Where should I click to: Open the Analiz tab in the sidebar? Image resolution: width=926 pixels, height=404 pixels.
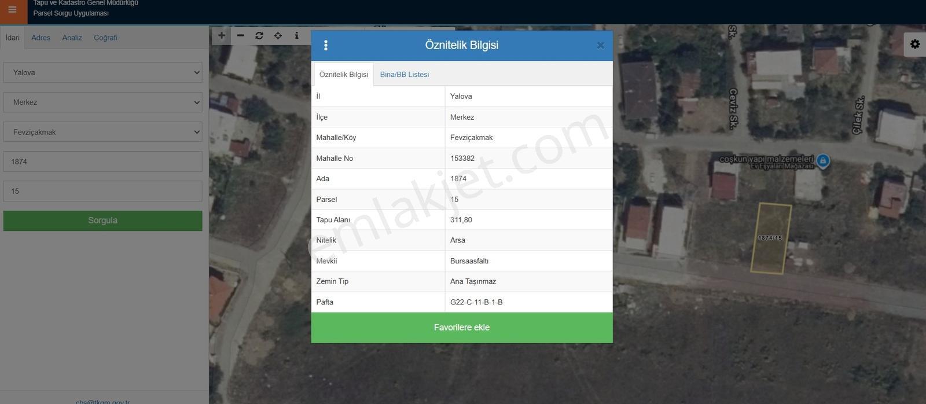click(x=72, y=38)
